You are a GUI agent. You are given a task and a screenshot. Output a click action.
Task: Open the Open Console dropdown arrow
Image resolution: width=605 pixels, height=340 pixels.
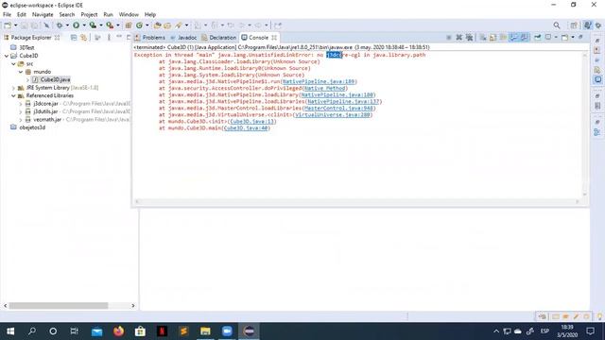pyautogui.click(x=573, y=38)
